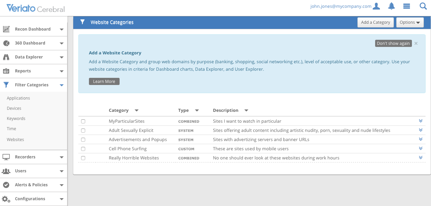Viewport: 431px width, 206px height.
Task: Expand details for Really Horrible Websites row
Action: click(421, 157)
